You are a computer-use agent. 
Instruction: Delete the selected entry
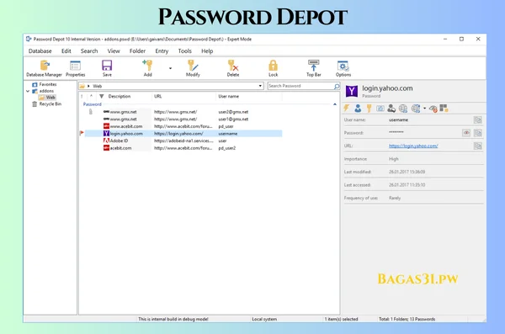pyautogui.click(x=233, y=68)
